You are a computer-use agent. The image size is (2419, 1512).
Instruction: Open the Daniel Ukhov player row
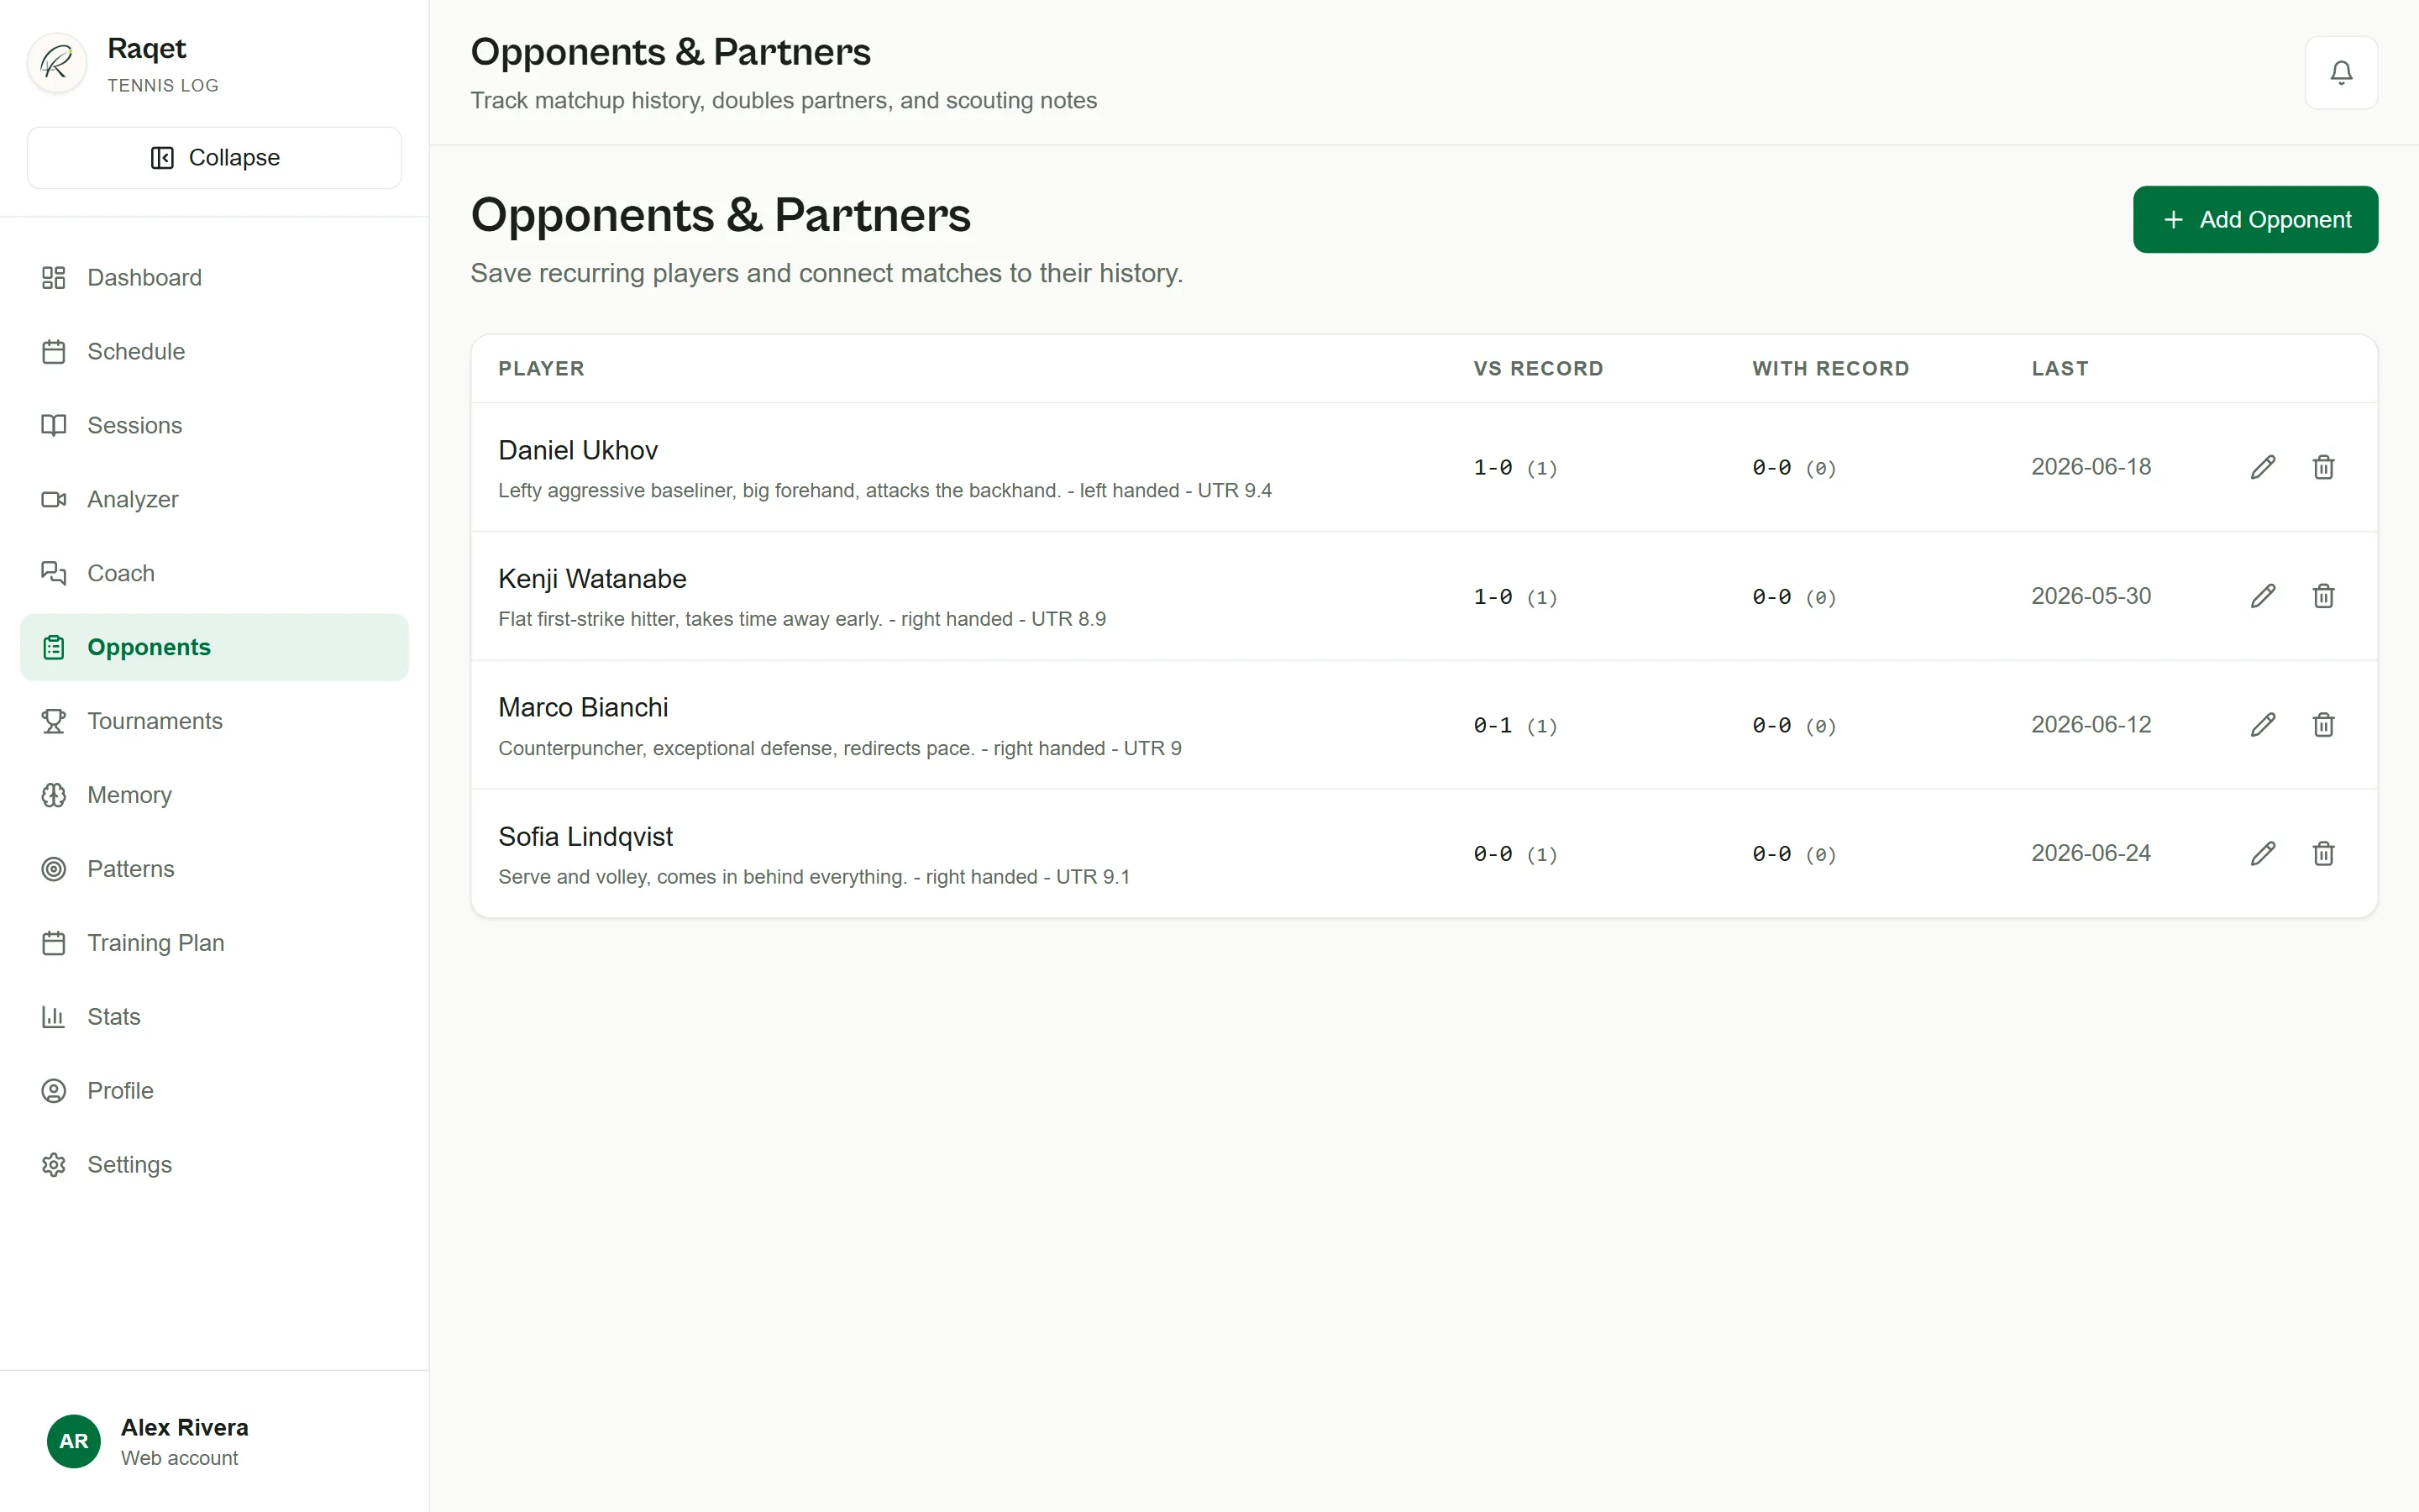point(1424,467)
